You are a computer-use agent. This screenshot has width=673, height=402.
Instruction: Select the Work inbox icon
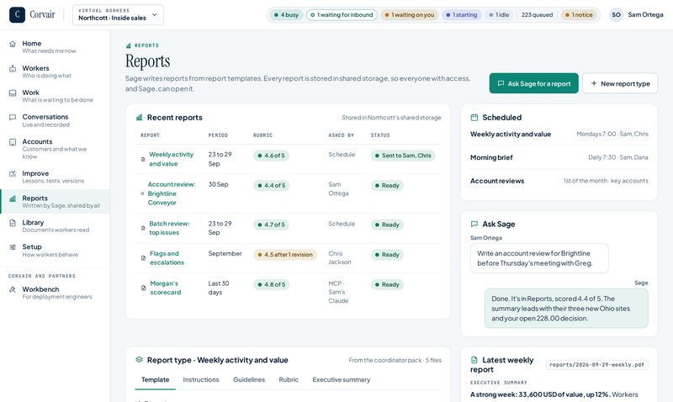point(13,93)
